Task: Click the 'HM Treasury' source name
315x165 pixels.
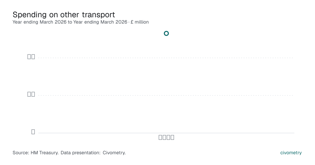Action: [45, 153]
